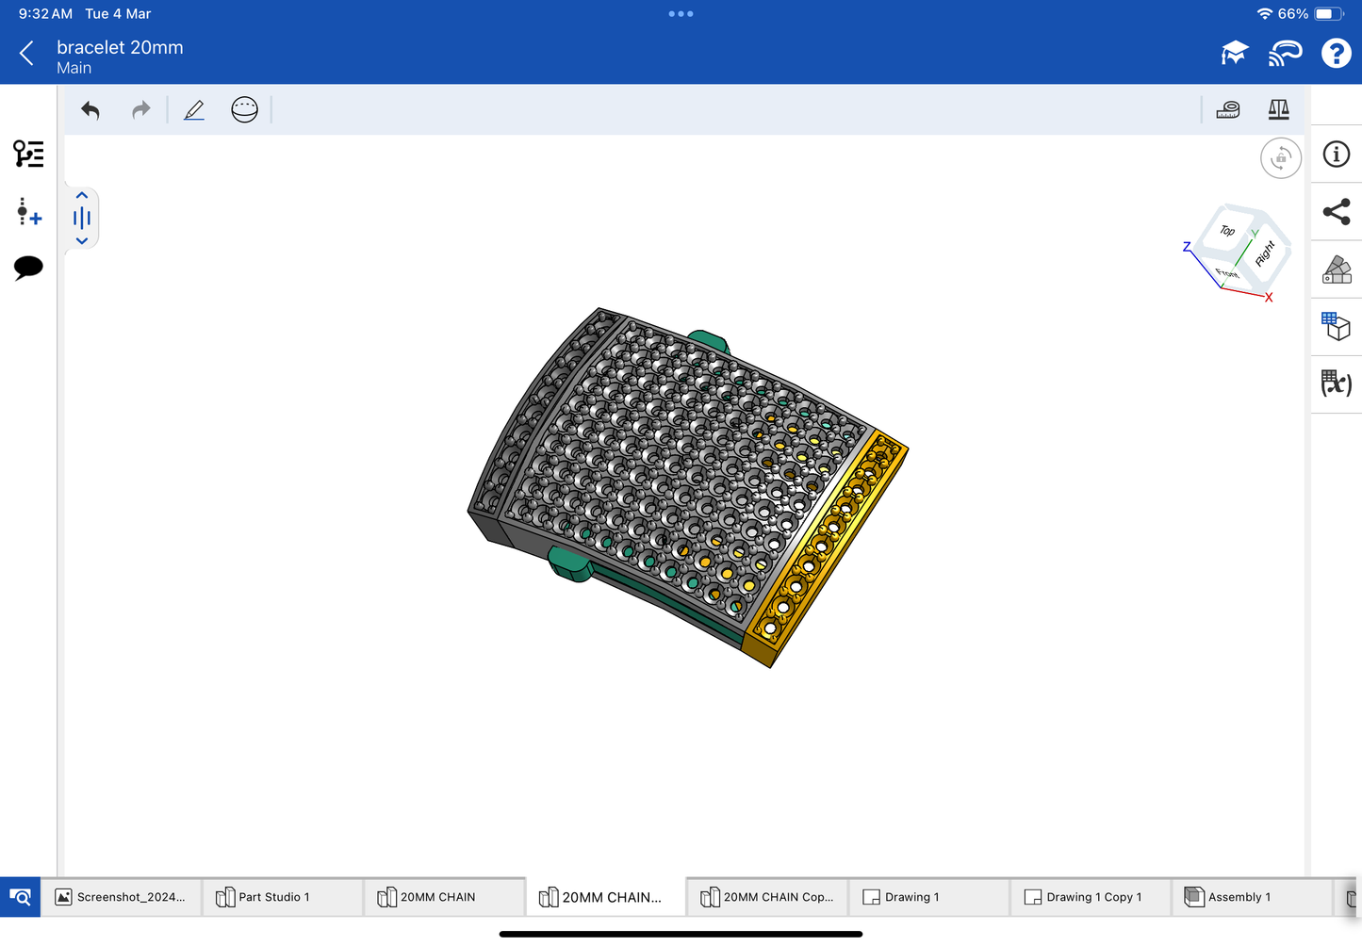Go back using the back chevron

26,54
